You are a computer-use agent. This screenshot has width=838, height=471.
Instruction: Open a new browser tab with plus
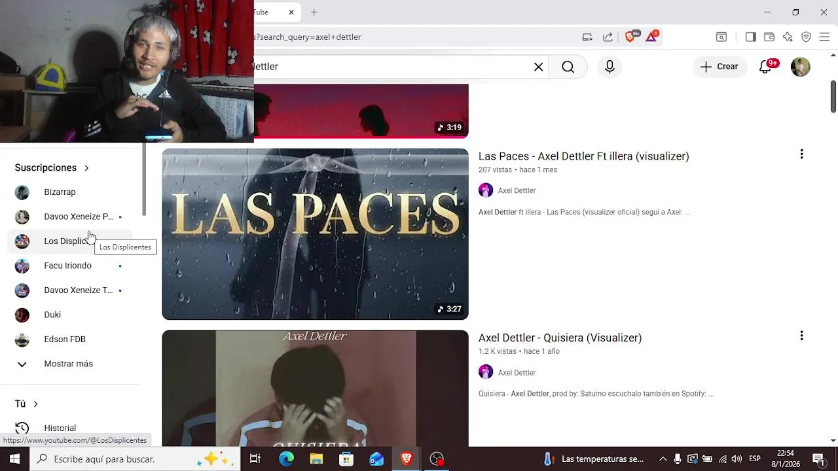314,12
